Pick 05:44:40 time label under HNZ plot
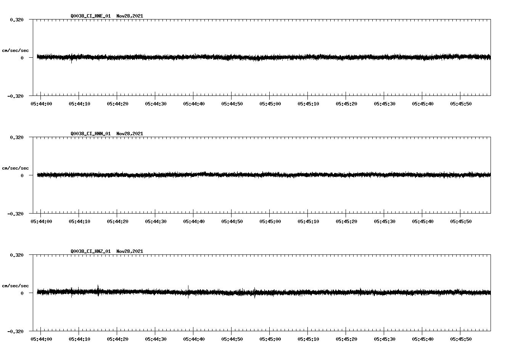 [194, 339]
